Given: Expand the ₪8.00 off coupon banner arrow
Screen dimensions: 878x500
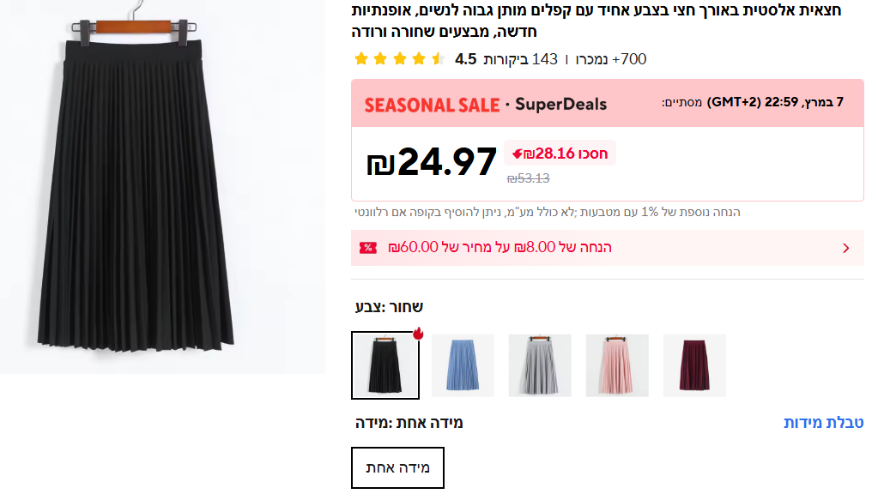Looking at the screenshot, I should click(846, 248).
